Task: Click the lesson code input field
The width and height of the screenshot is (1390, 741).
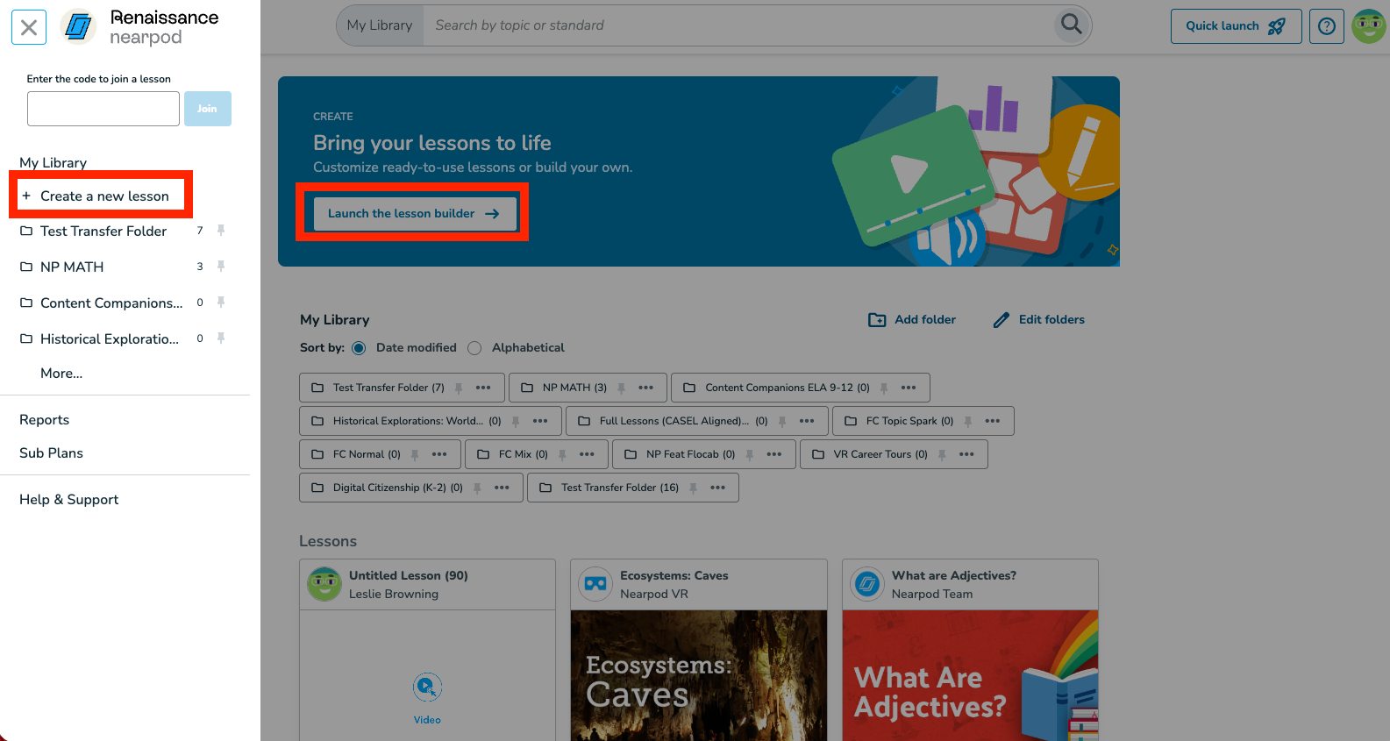Action: coord(103,109)
